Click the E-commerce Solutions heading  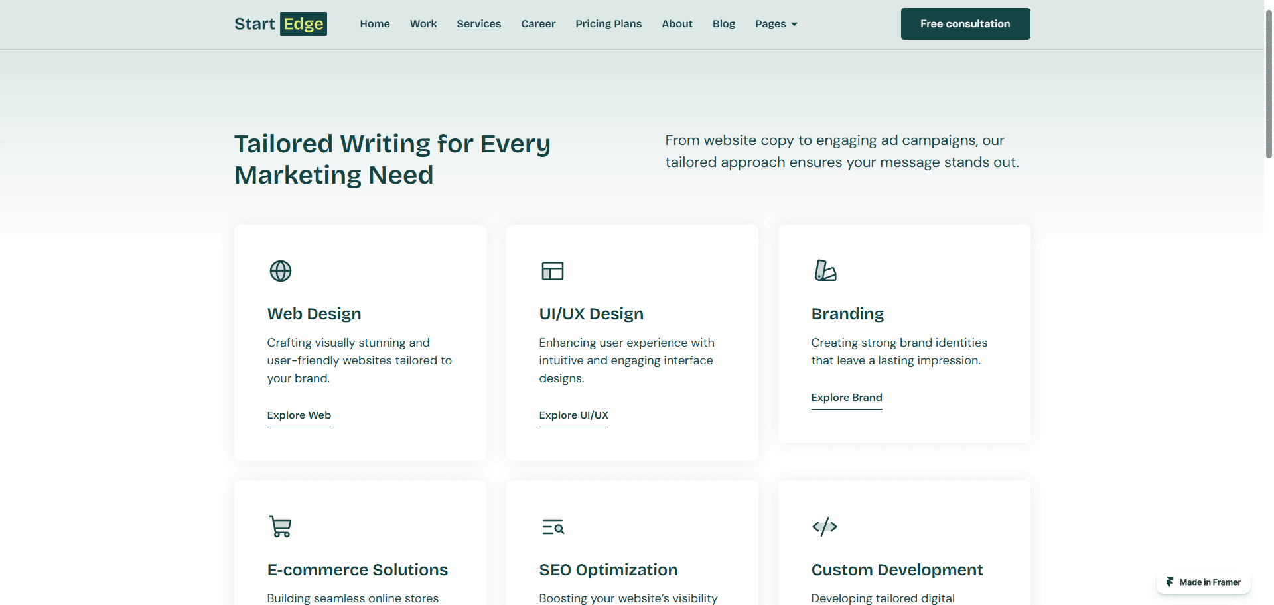358,570
